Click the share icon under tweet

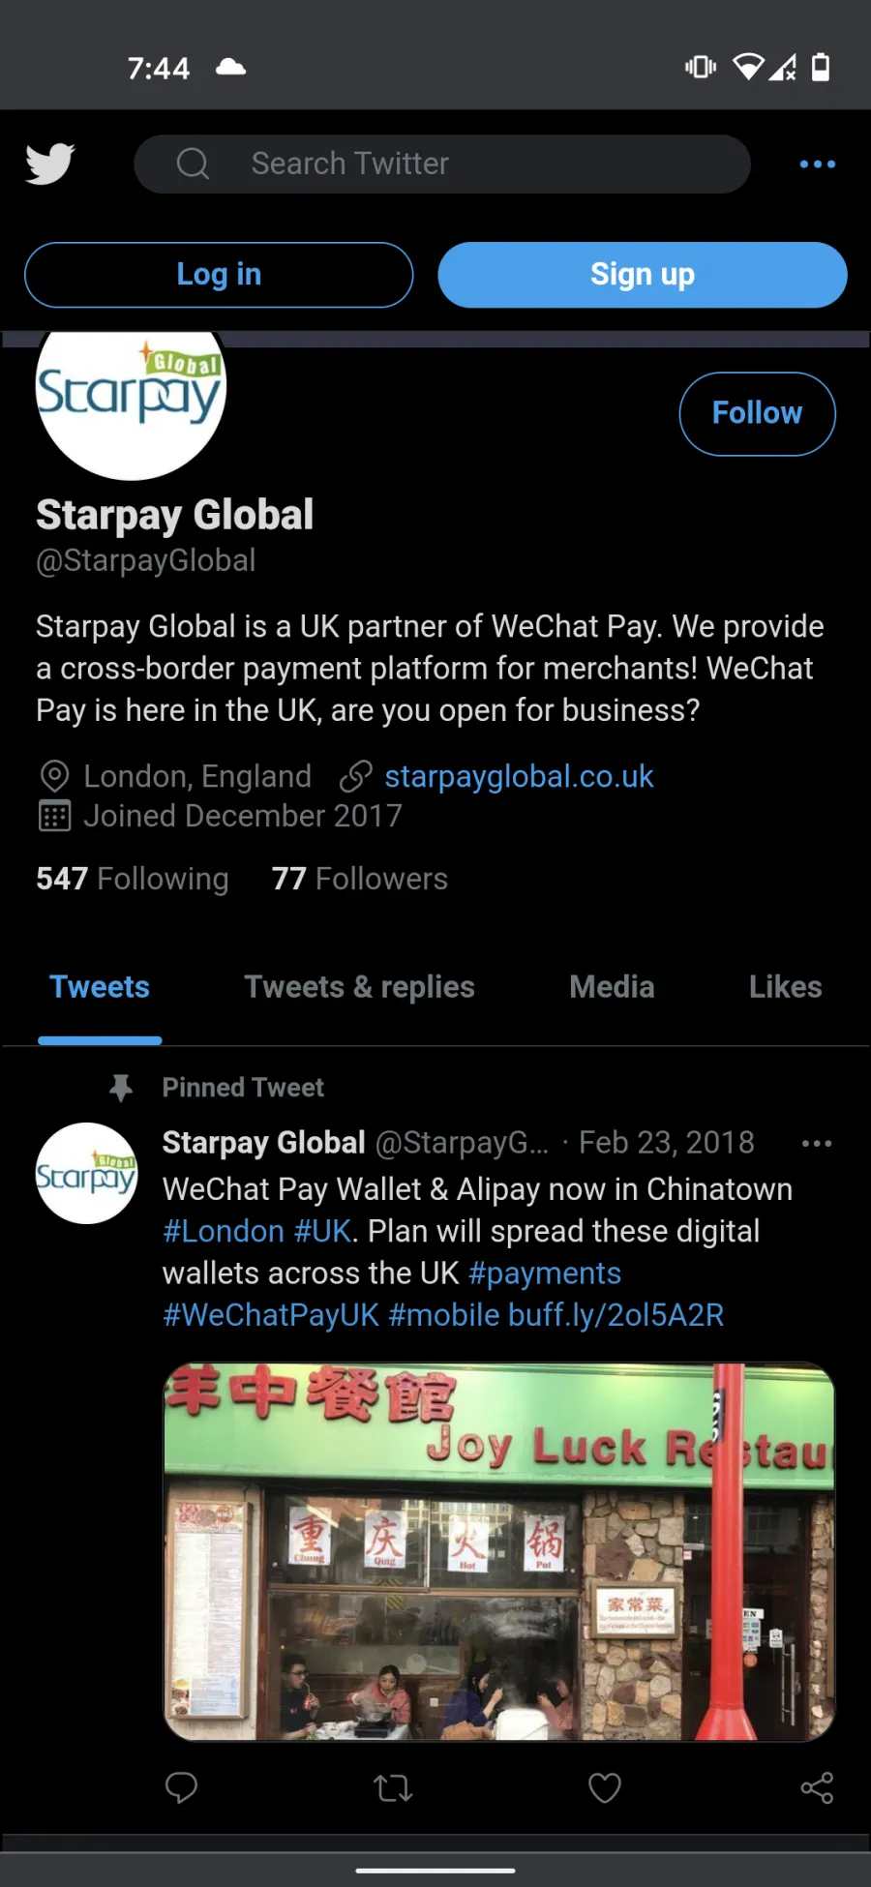(817, 1787)
